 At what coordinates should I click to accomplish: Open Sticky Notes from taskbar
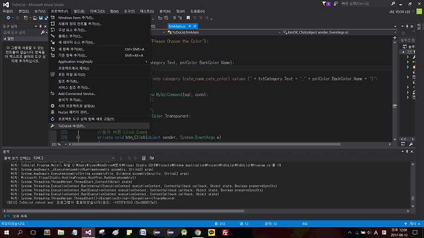tap(129, 233)
